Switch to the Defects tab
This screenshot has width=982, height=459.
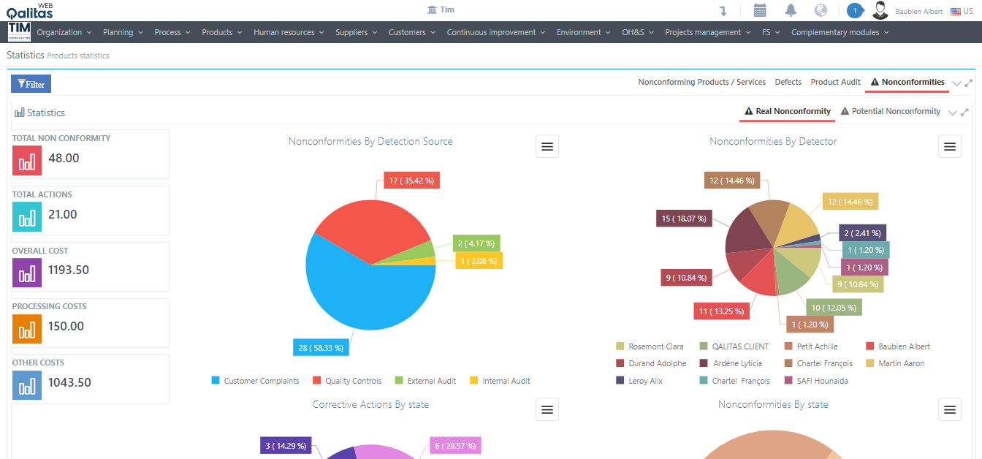pos(788,82)
